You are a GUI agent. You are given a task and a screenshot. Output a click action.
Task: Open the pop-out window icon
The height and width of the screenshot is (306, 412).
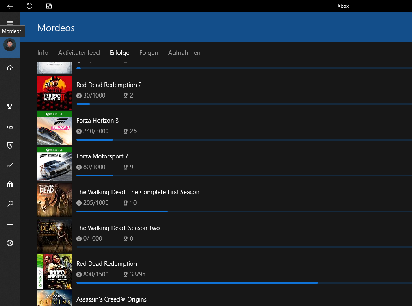coord(49,6)
